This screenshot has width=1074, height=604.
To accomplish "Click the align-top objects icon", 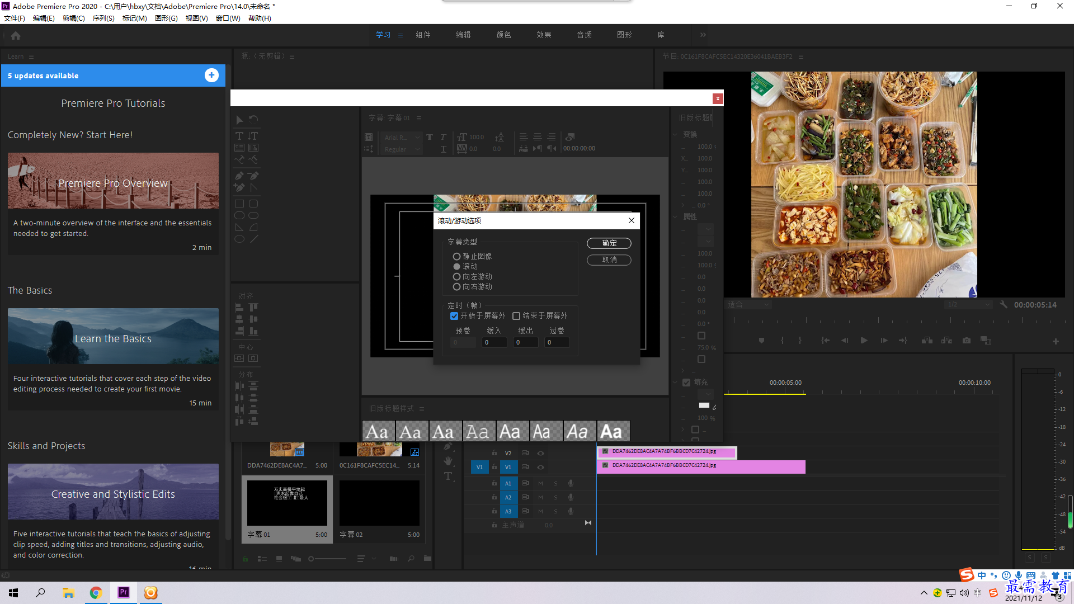I will click(253, 307).
